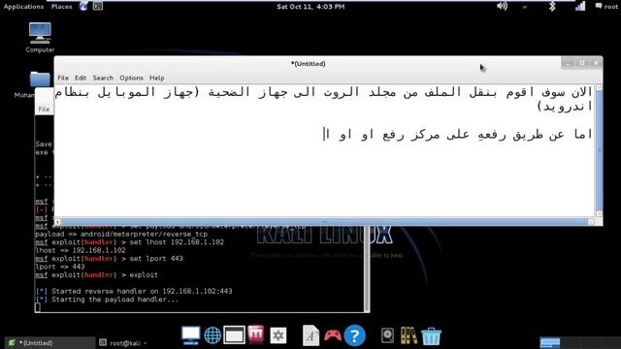
Task: Open the Bluetooth indicator icon
Action: pos(552,6)
